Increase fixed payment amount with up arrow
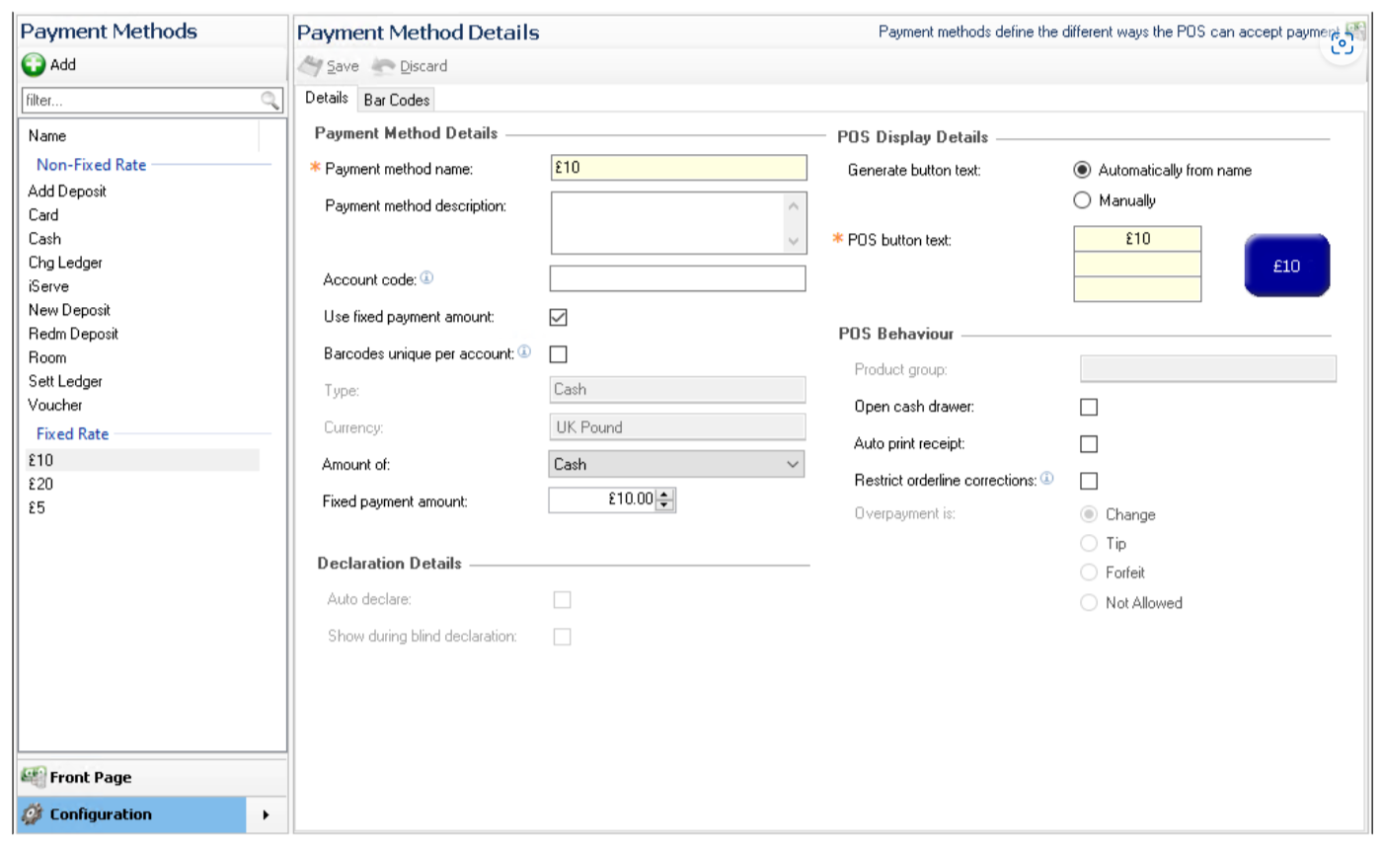 pos(665,494)
